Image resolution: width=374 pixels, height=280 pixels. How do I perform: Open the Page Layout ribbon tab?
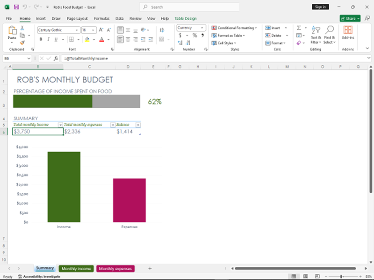(x=77, y=19)
